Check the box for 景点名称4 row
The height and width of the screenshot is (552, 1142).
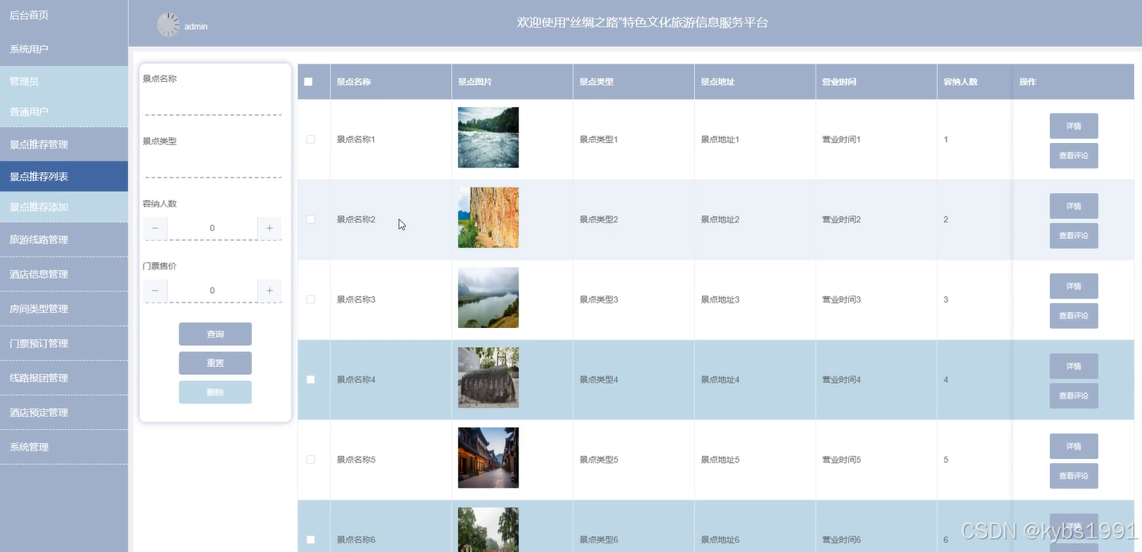[311, 380]
